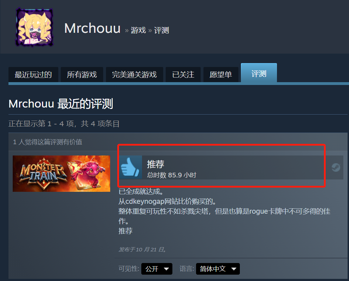Open the Monster Train game banner
349x281 pixels.
point(61,173)
